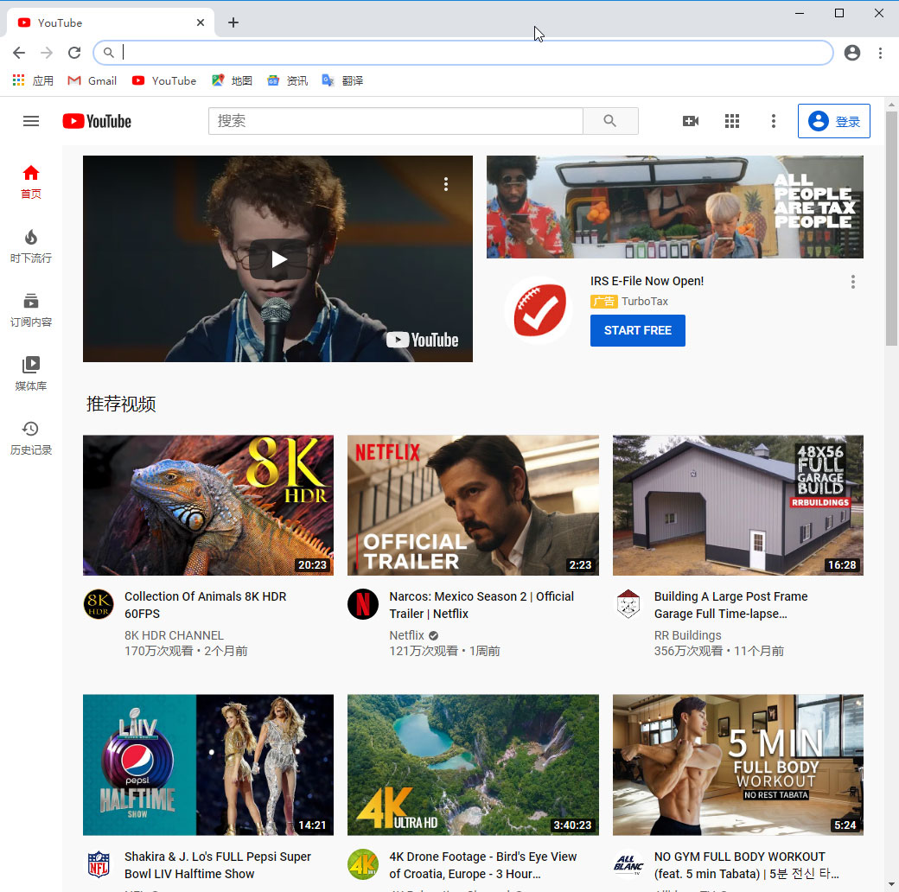The width and height of the screenshot is (899, 892).
Task: Click the NFL channel avatar
Action: click(x=99, y=864)
